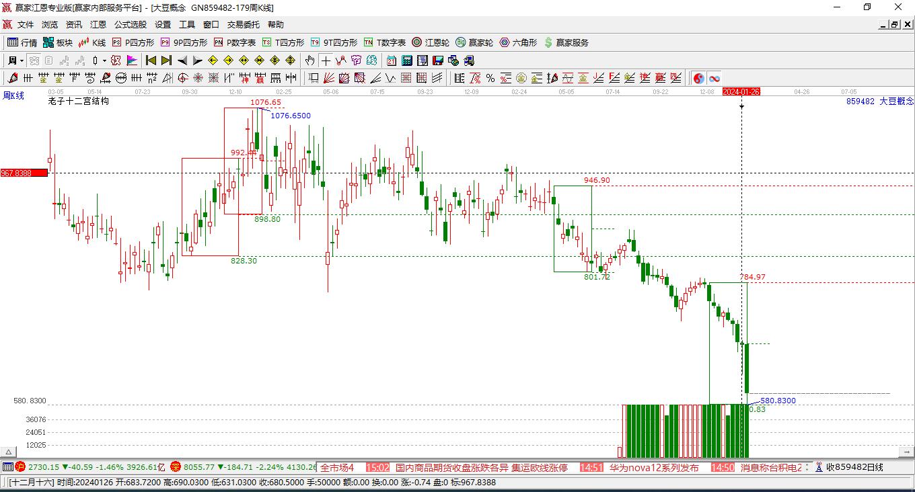Click the percent sign tool
This screenshot has width=915, height=492.
point(490,78)
